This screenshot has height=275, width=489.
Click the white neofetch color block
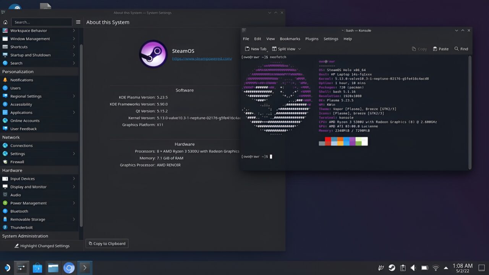(x=364, y=142)
